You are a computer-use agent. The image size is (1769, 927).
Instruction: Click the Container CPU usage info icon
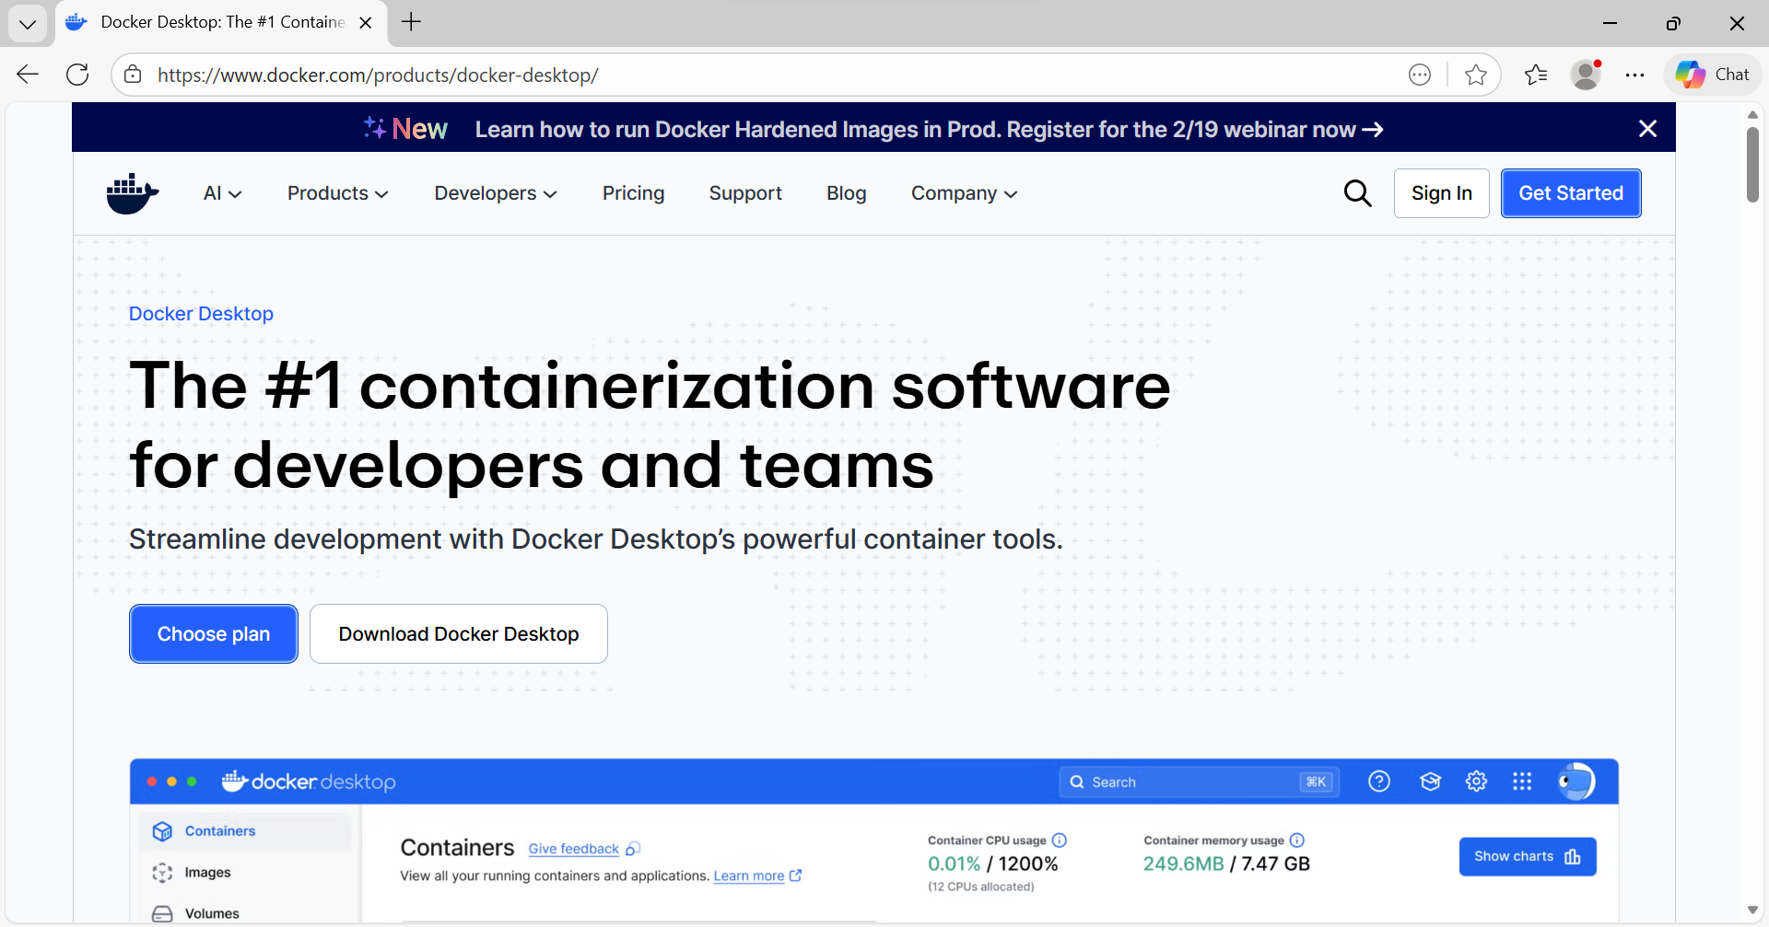(x=1060, y=840)
